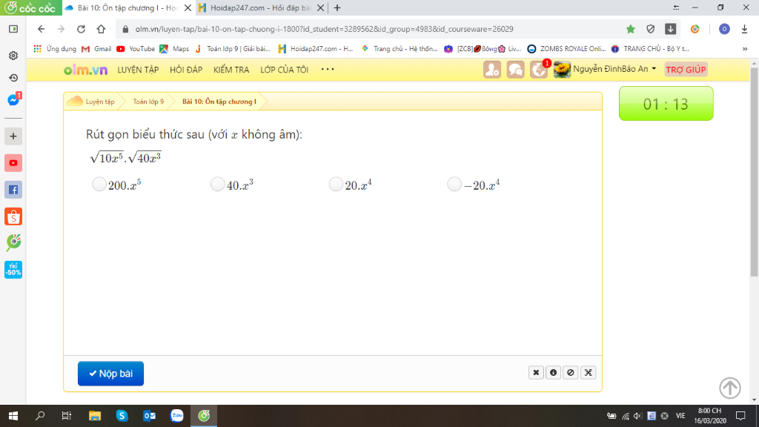This screenshot has width=759, height=427.
Task: Open Zalo from the taskbar
Action: point(177,416)
